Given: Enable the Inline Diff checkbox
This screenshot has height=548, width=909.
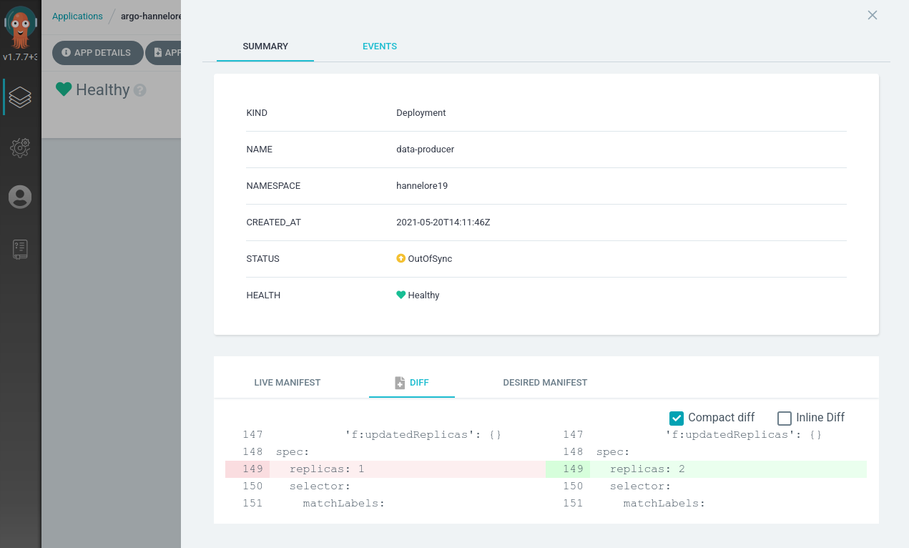Looking at the screenshot, I should 784,418.
